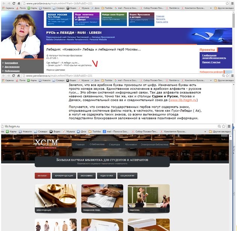The width and height of the screenshot is (237, 231).
Task: Open the Другие закладки folder in the lib.hsgm.ru window
Action: pyautogui.click(x=220, y=131)
